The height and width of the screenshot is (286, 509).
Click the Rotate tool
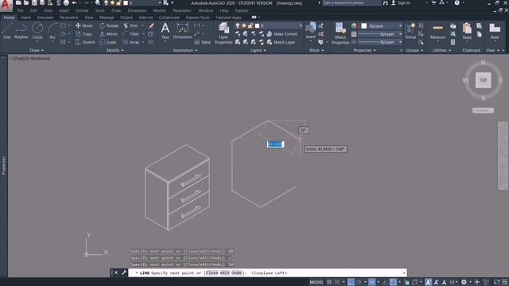(x=110, y=25)
